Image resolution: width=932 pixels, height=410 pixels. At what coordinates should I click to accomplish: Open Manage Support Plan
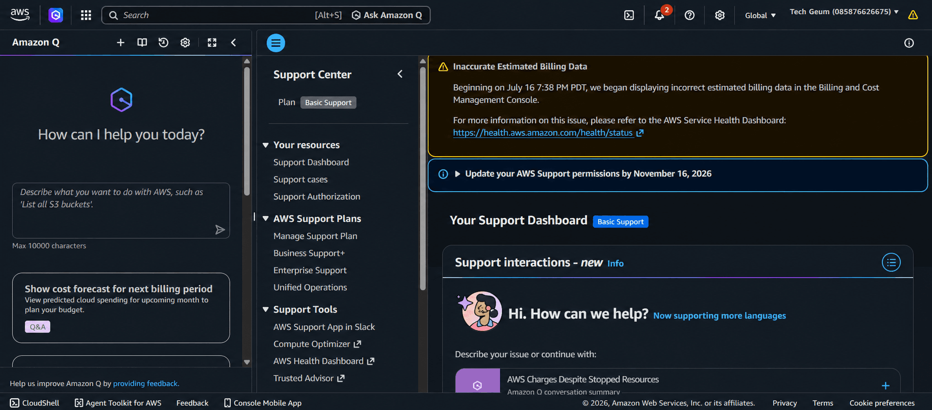pos(315,236)
